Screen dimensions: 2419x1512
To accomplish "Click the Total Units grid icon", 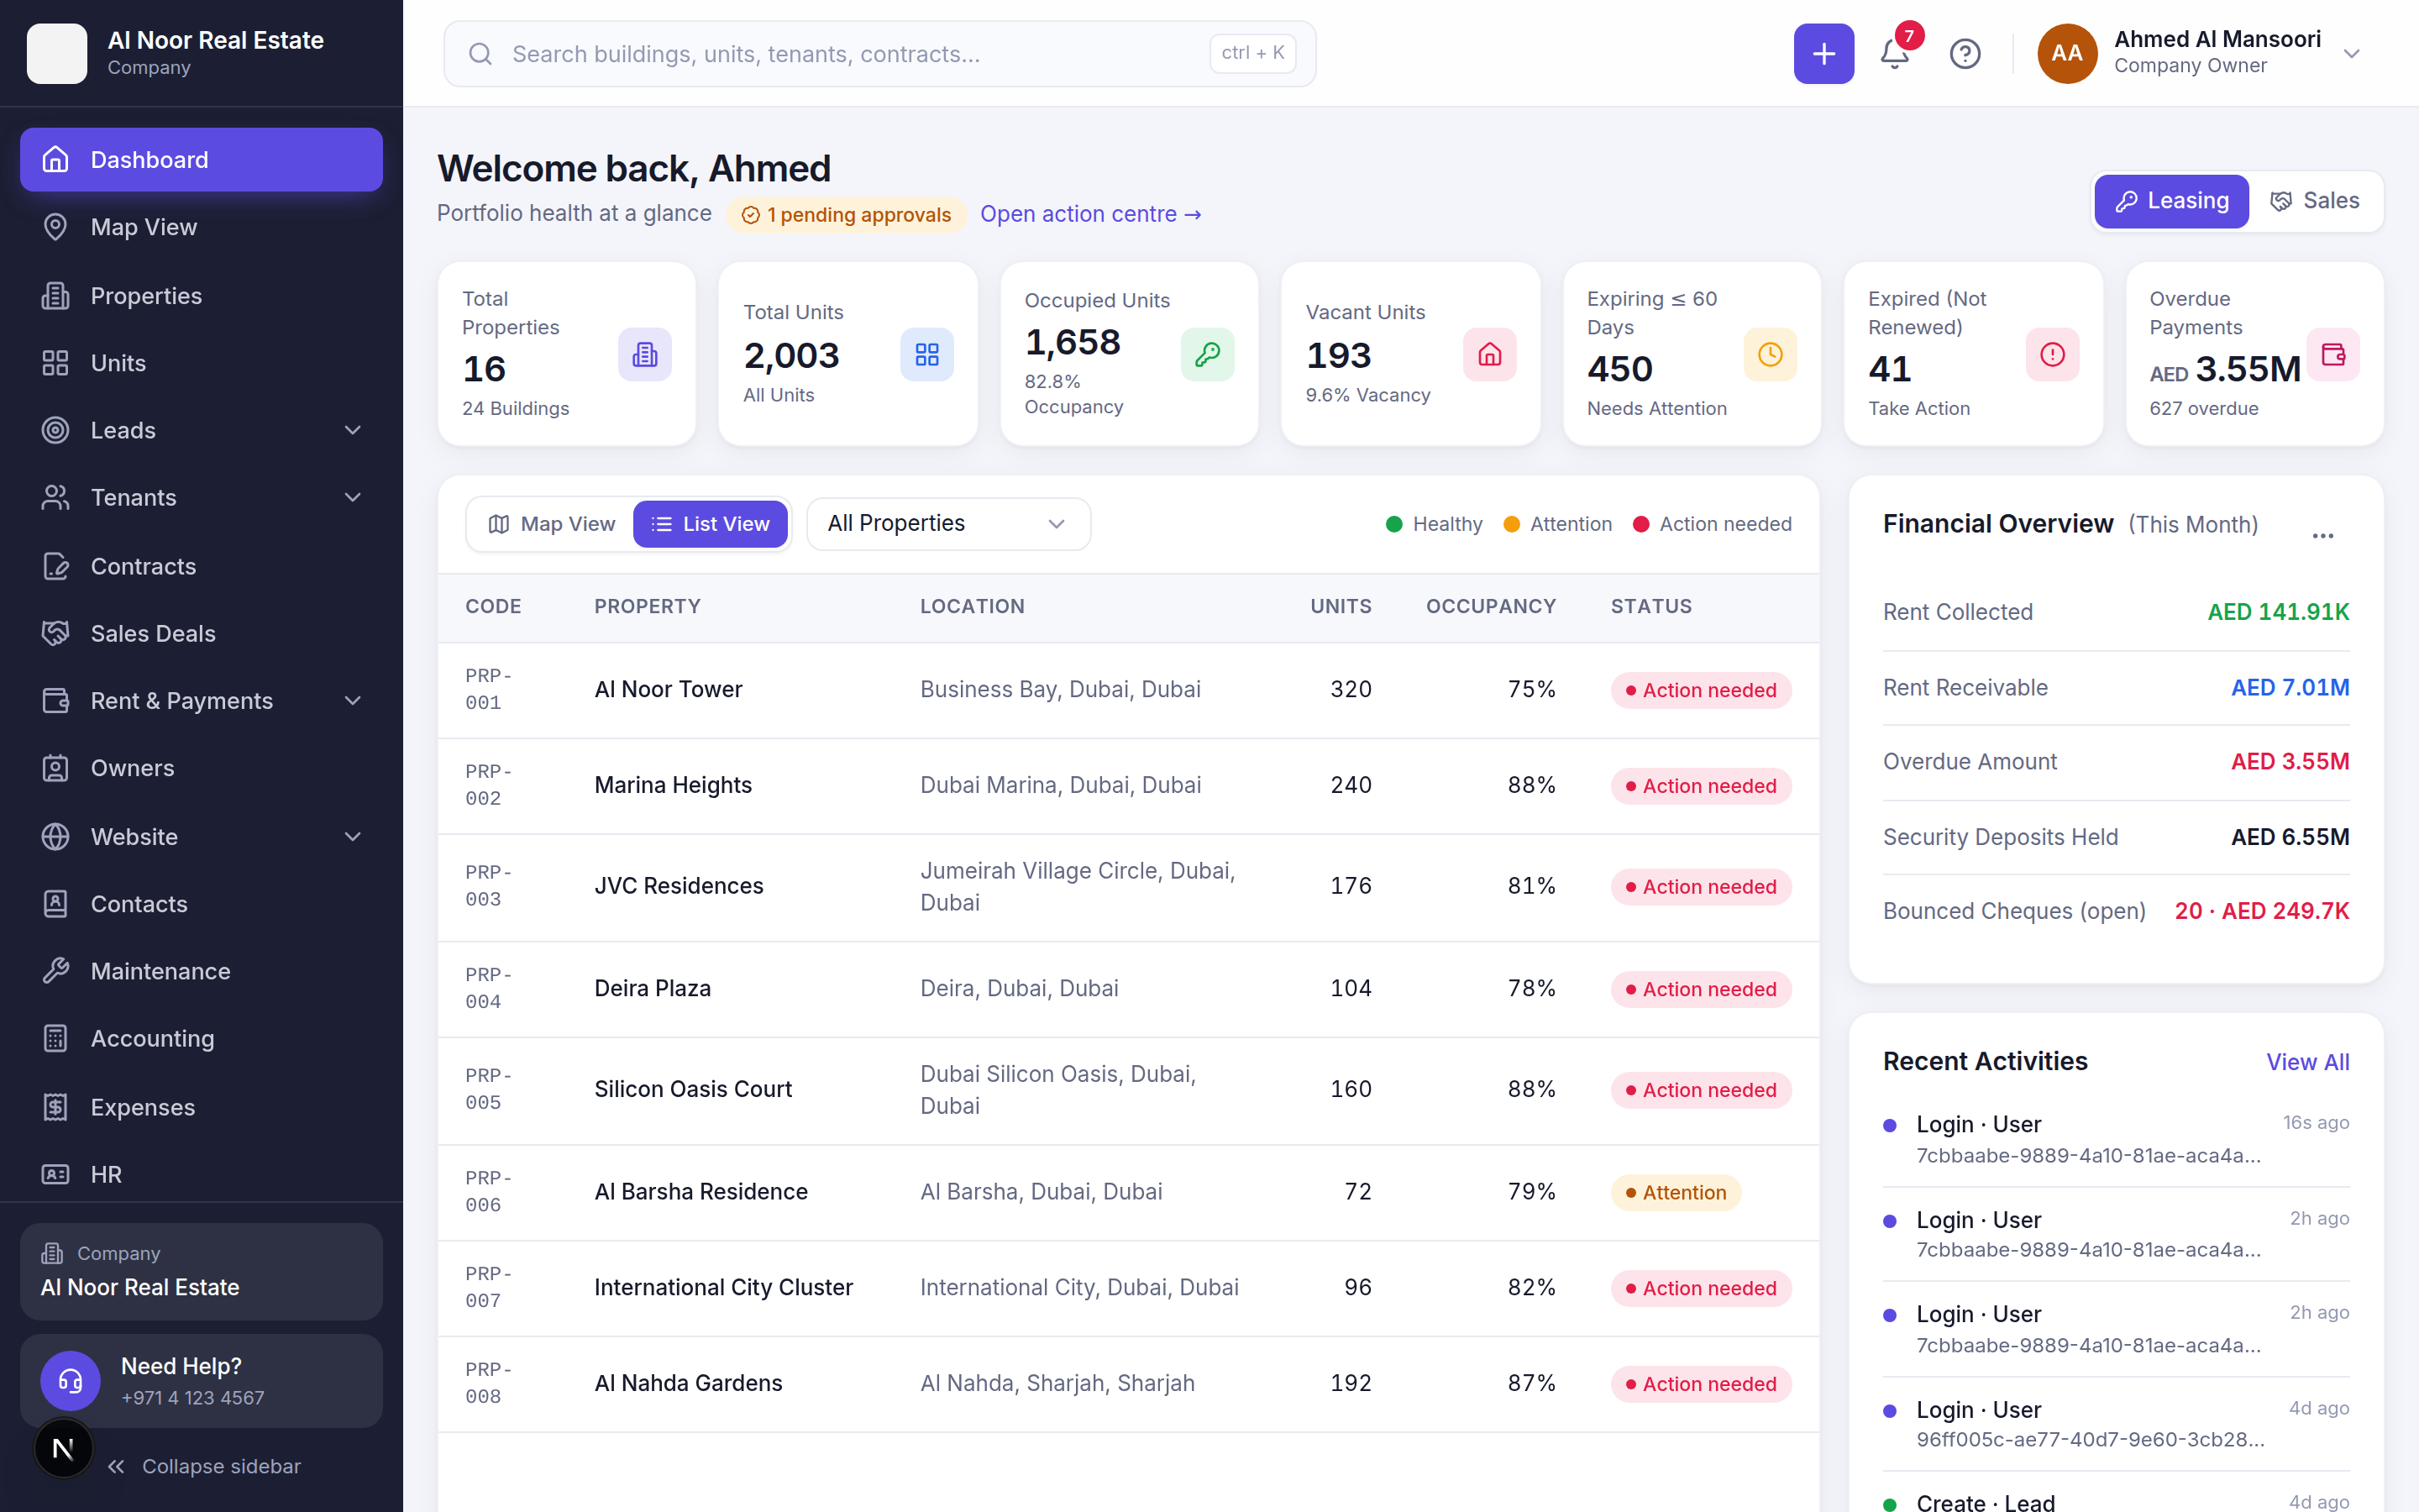I will (926, 354).
